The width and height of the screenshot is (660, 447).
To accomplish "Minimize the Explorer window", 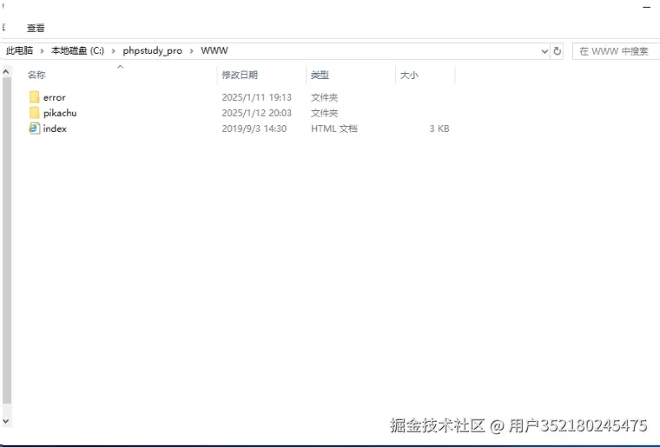I will (x=646, y=7).
